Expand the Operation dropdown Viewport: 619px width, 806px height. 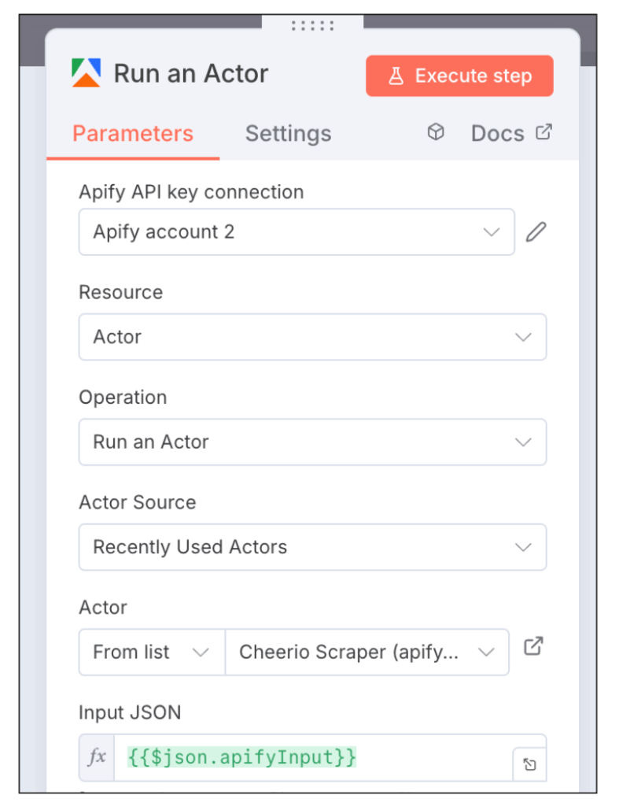[x=312, y=442]
